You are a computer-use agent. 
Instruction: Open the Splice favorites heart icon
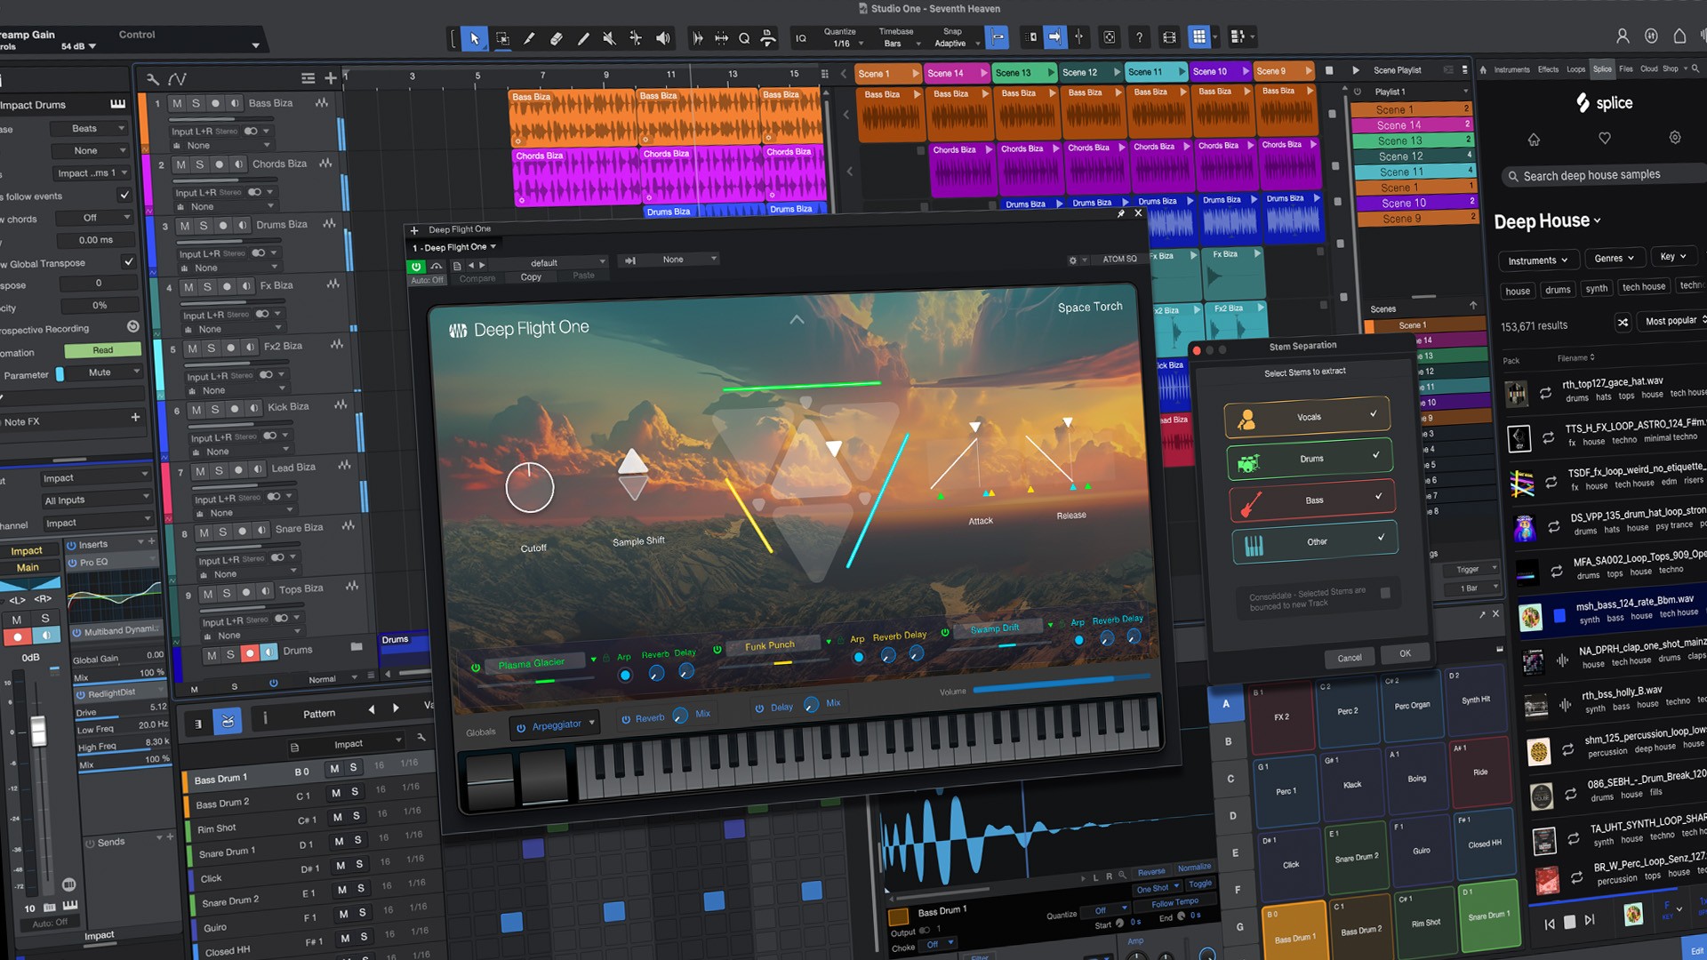[1605, 138]
